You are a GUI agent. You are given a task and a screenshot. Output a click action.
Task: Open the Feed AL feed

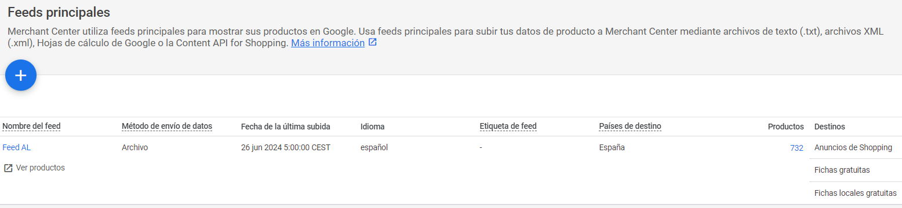point(17,147)
